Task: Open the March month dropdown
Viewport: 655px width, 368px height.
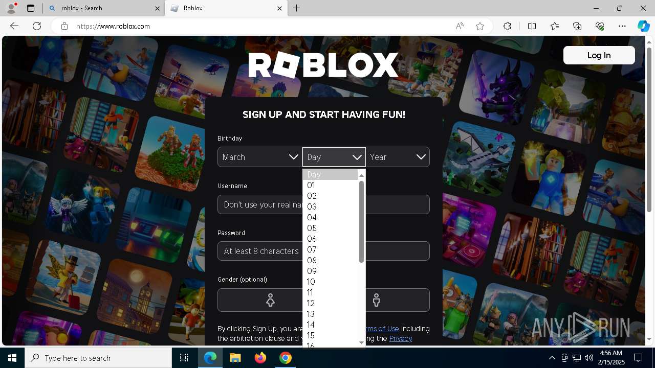Action: click(260, 157)
